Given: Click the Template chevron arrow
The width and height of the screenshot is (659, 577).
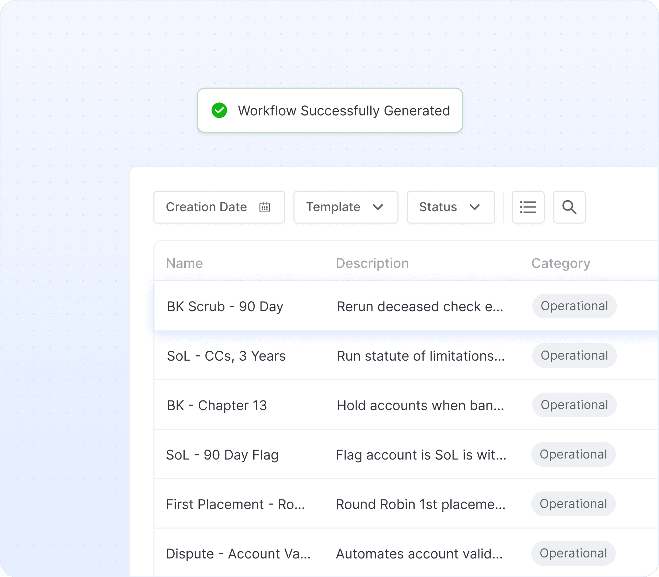Looking at the screenshot, I should (x=378, y=207).
